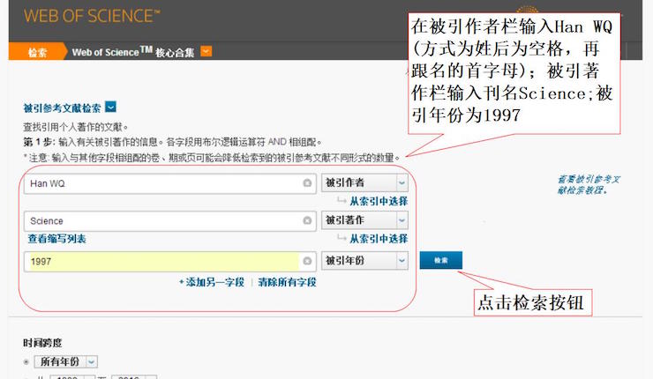653x379 pixels.
Task: Click 从索引中选择 under cited author
Action: (379, 201)
